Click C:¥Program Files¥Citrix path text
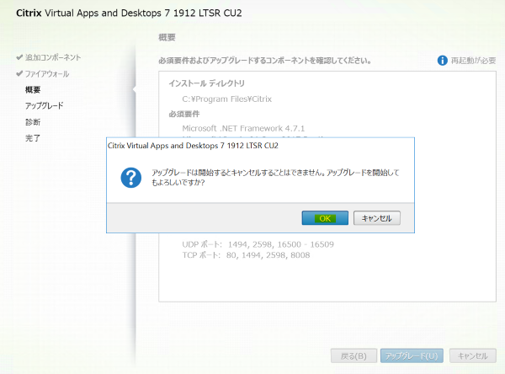This screenshot has width=505, height=374. tap(226, 99)
